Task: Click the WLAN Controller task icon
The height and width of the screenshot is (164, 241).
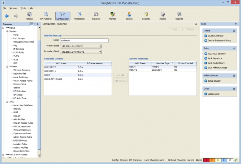Action: (206, 36)
